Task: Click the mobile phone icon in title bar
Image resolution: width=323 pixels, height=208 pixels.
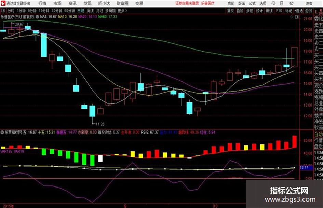Action: click(282, 3)
